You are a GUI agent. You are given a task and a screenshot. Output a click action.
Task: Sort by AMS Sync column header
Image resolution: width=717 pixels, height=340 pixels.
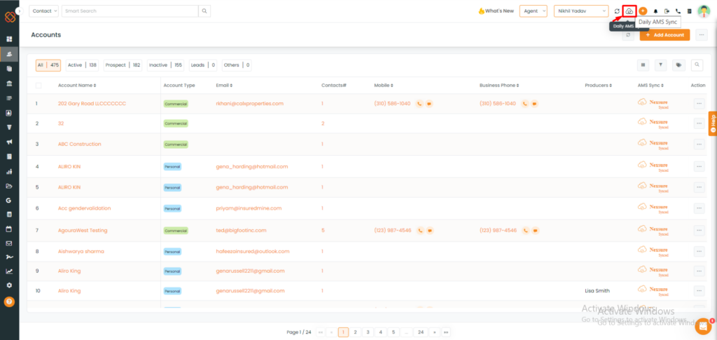pos(650,86)
